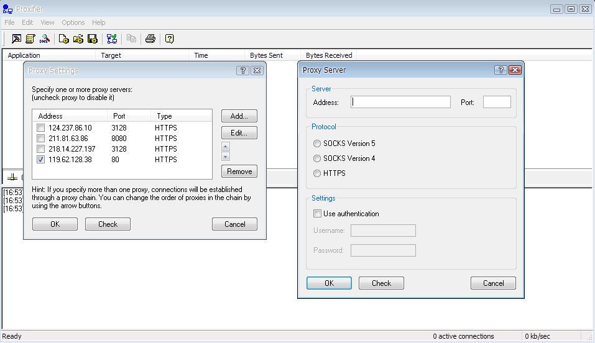595x343 pixels.
Task: Open the Edit menu
Action: coord(27,22)
